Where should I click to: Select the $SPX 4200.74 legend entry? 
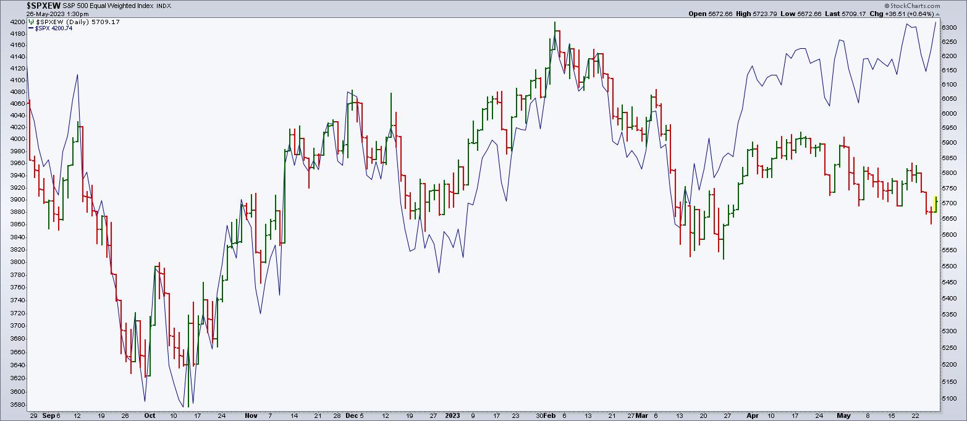point(54,28)
